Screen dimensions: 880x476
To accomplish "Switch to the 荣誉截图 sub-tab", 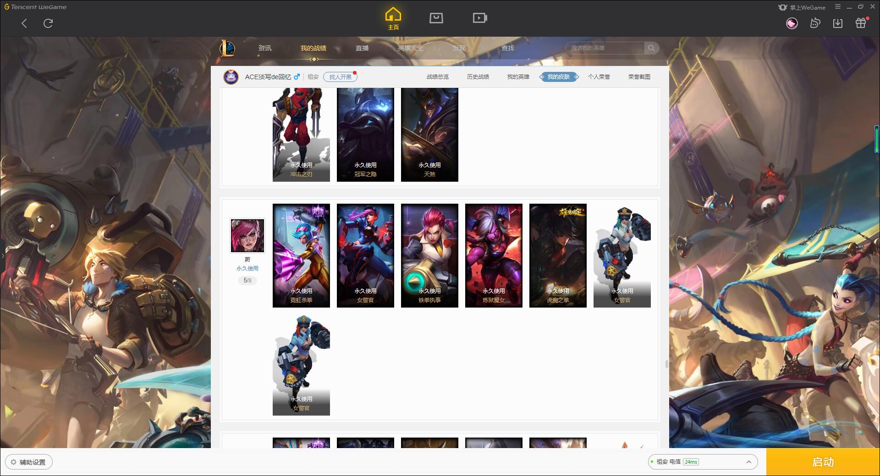I will pos(639,77).
